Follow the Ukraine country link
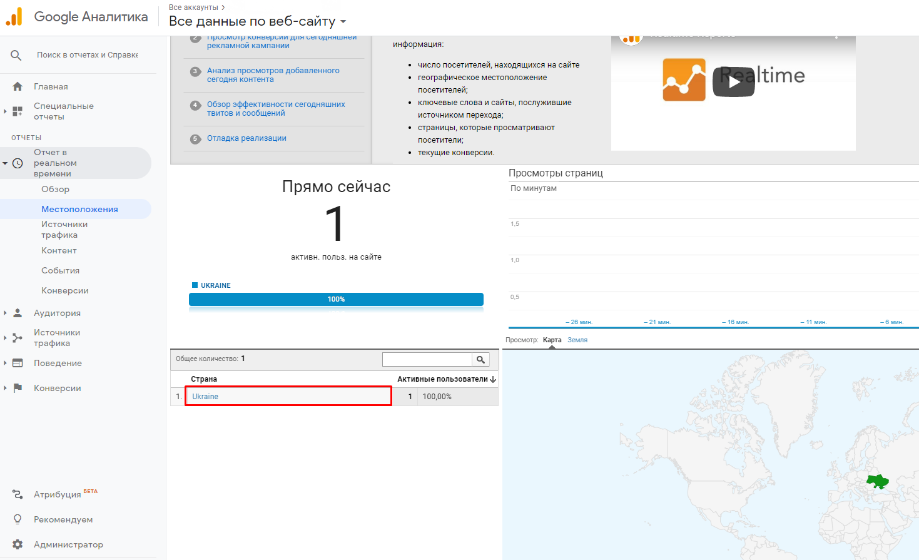 pyautogui.click(x=205, y=396)
